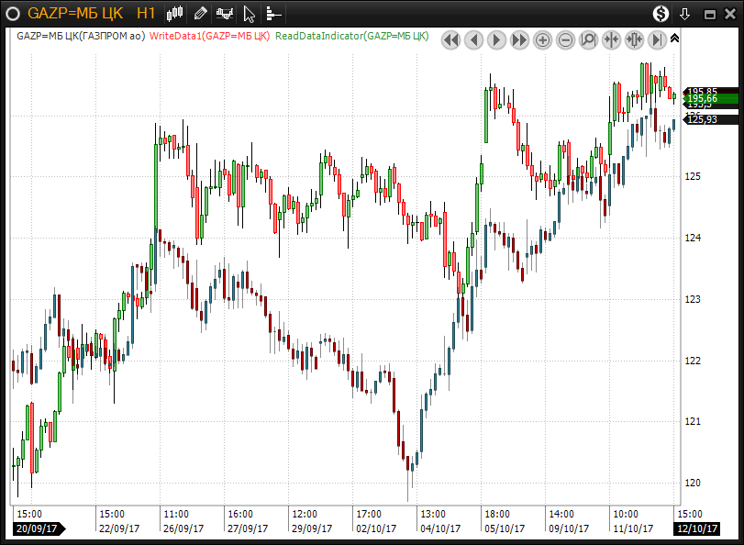The height and width of the screenshot is (545, 744).
Task: Click the ReadDataIndicator legend label
Action: pos(352,36)
